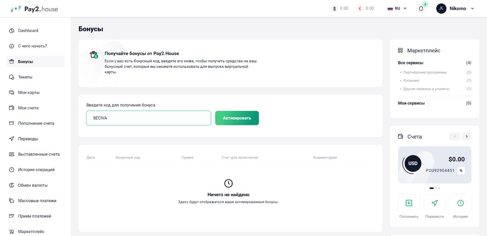Go to Мои счета in the sidebar

pyautogui.click(x=28, y=108)
